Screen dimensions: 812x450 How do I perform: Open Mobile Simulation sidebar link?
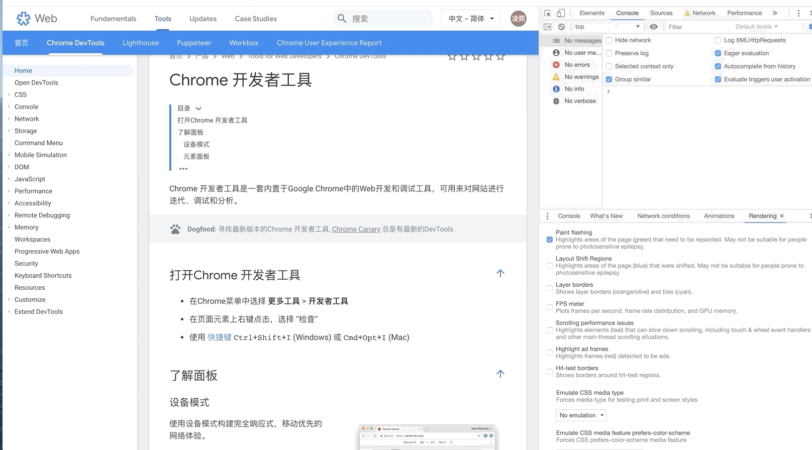point(41,155)
